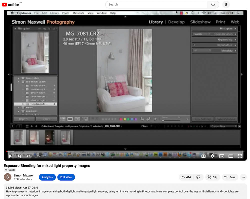Image resolution: width=250 pixels, height=199 pixels.
Task: Collapse the Navigator panel
Action: (15, 28)
